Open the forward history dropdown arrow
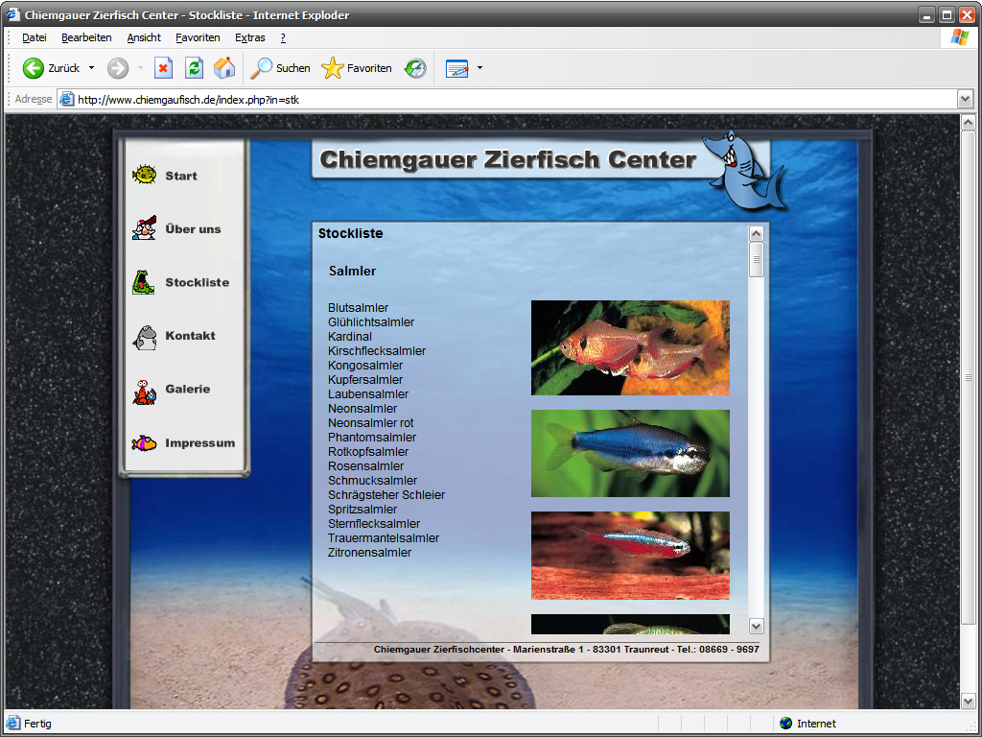This screenshot has width=982, height=737. point(140,68)
